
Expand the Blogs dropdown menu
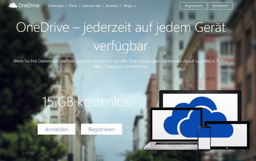click(x=128, y=6)
